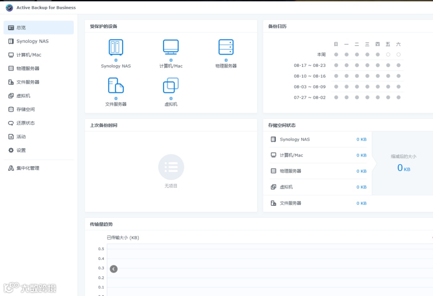Click the Synology NAS device count 0
433x296 pixels.
tap(116, 60)
